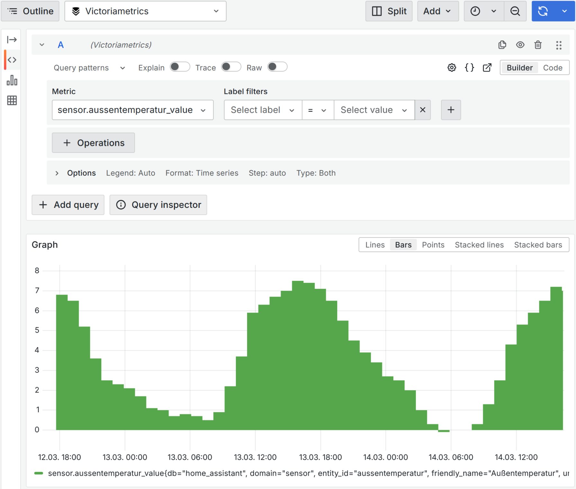Open the time picker clock icon

coord(475,11)
